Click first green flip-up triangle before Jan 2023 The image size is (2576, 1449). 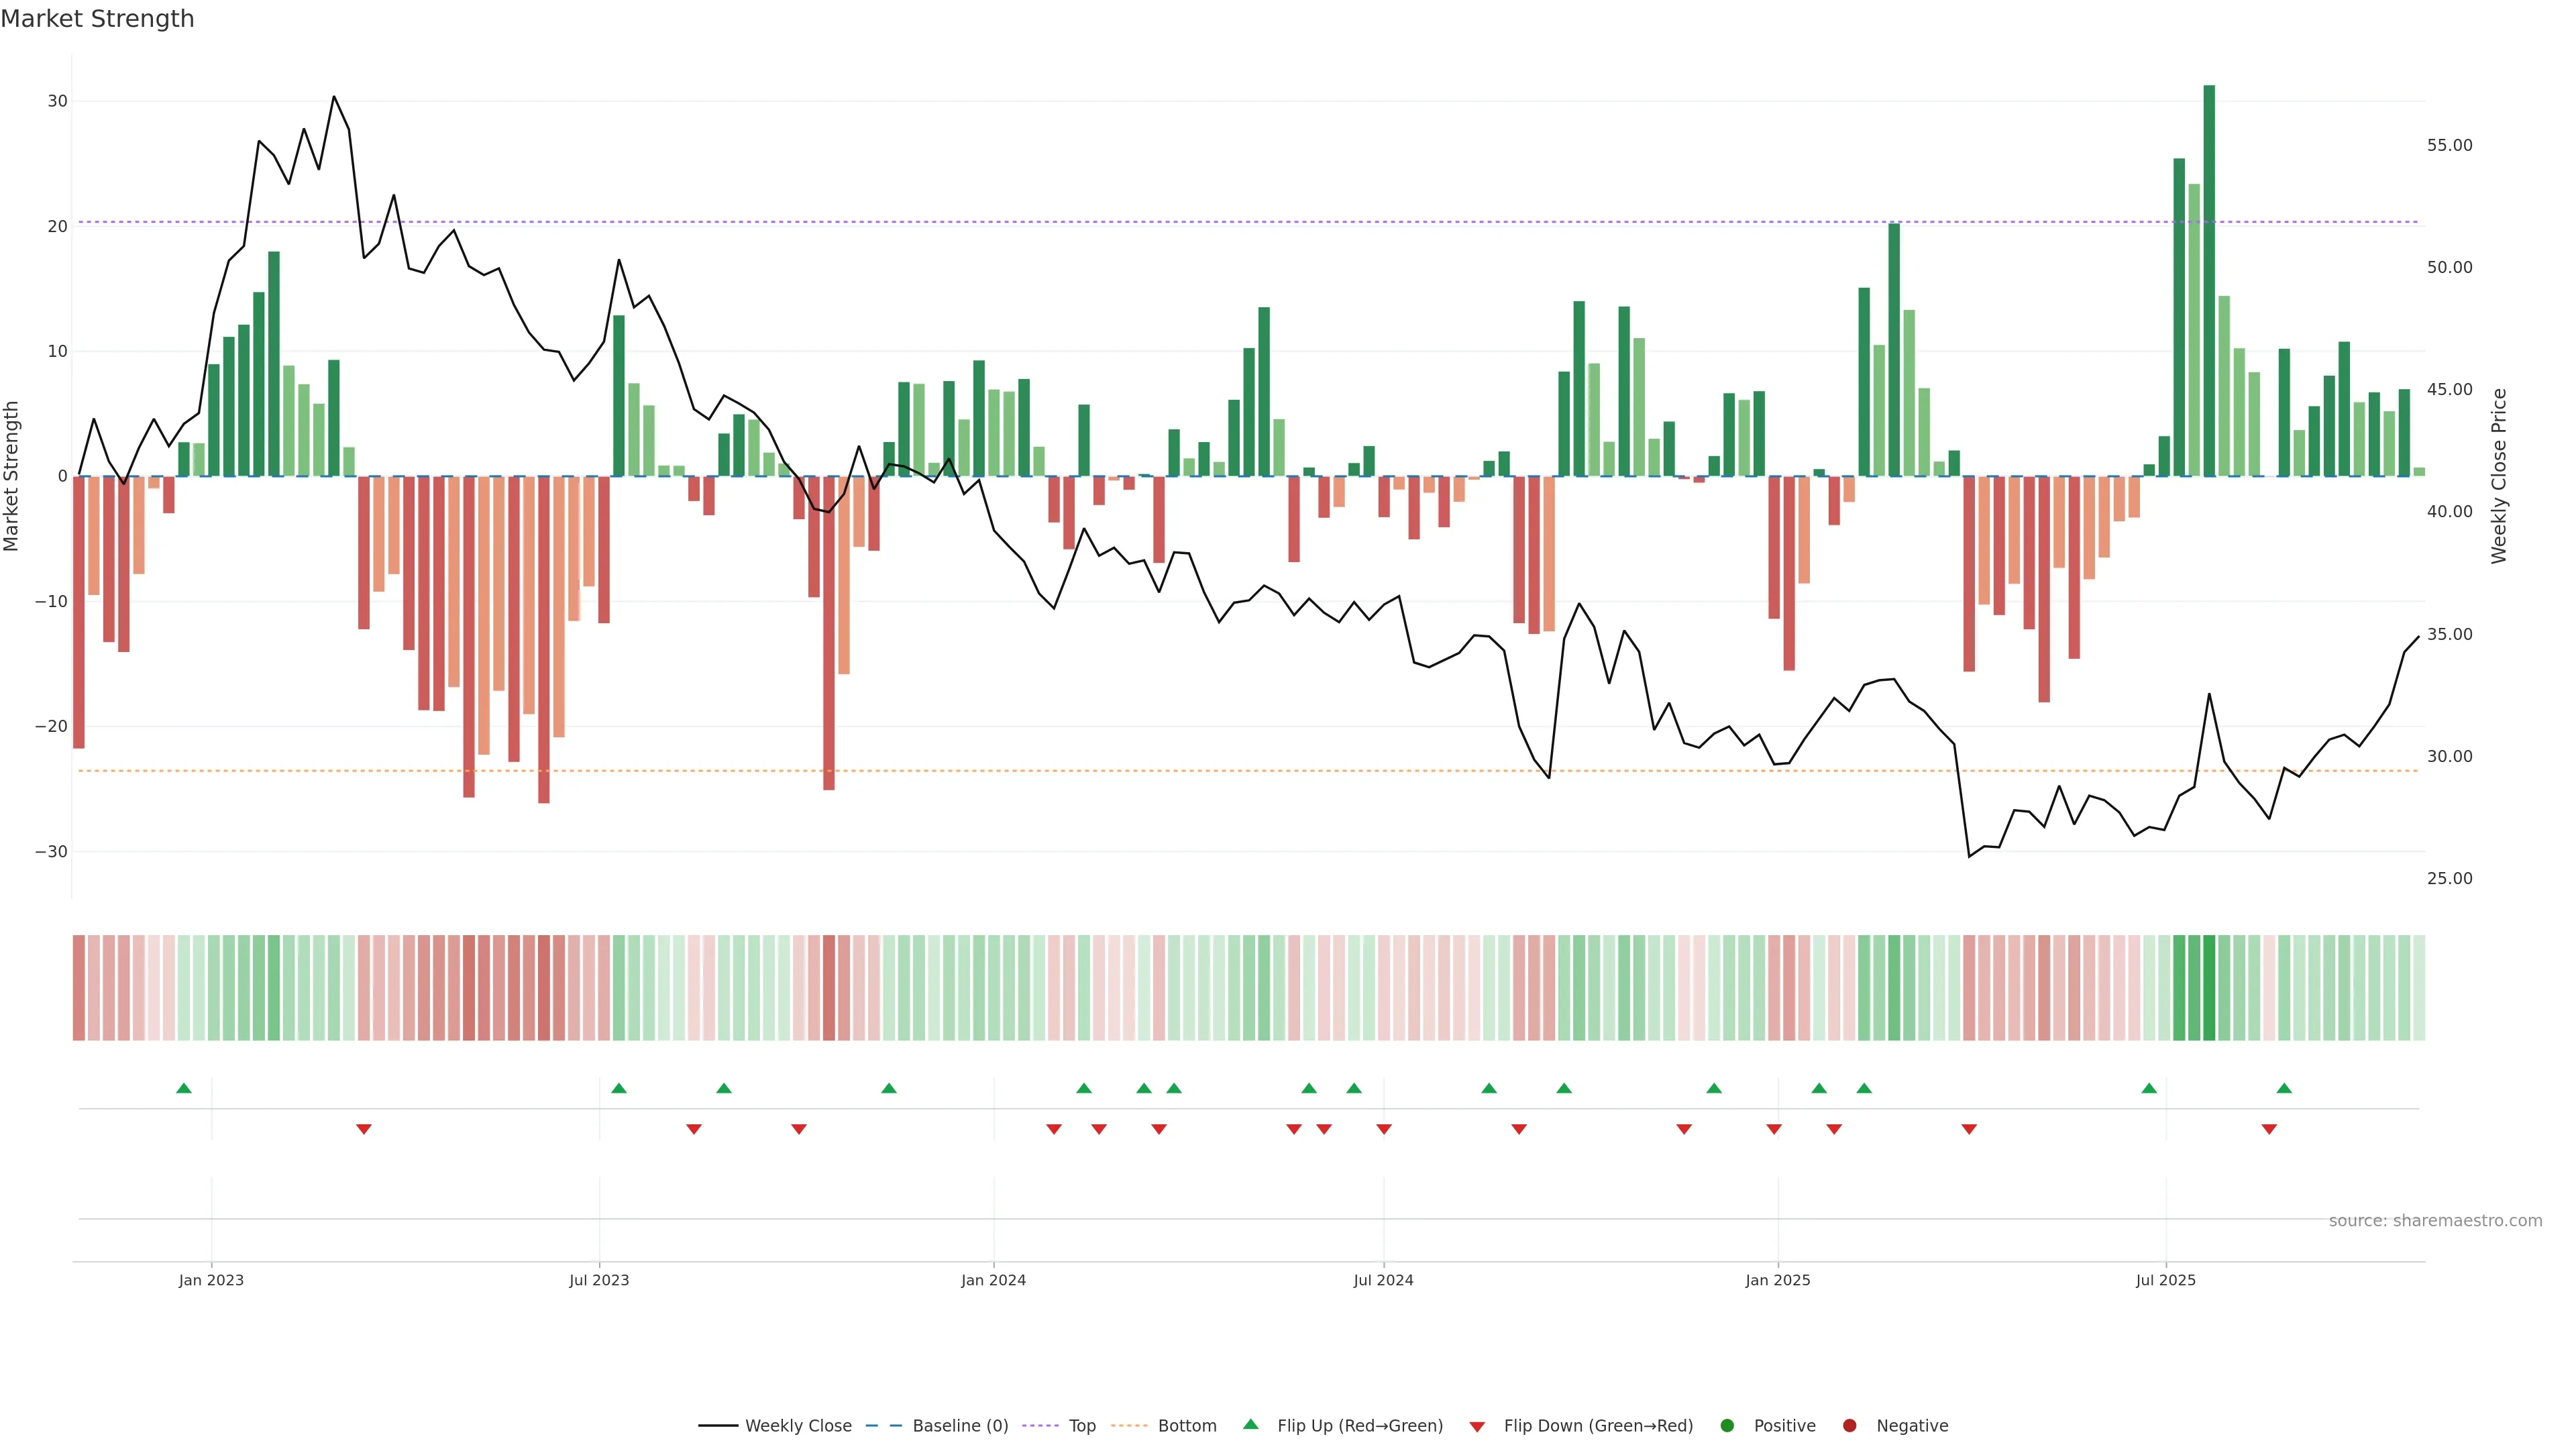(x=184, y=1088)
